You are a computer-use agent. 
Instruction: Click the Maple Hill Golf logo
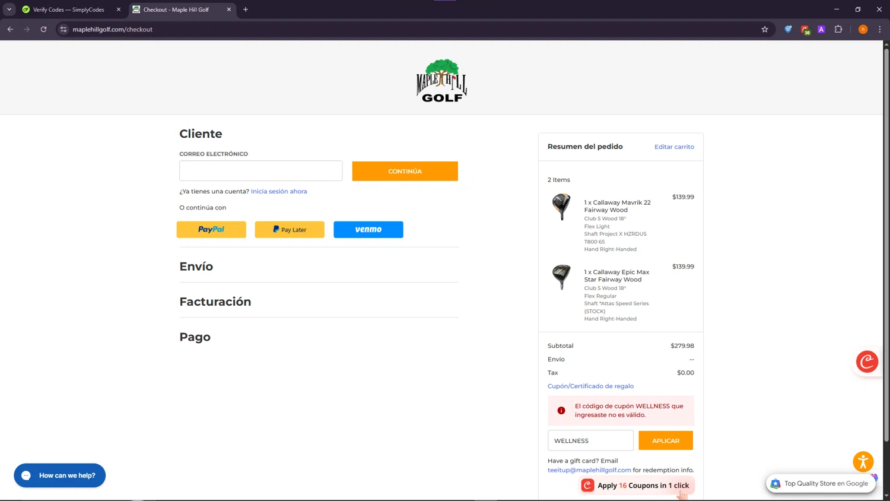[x=441, y=81]
